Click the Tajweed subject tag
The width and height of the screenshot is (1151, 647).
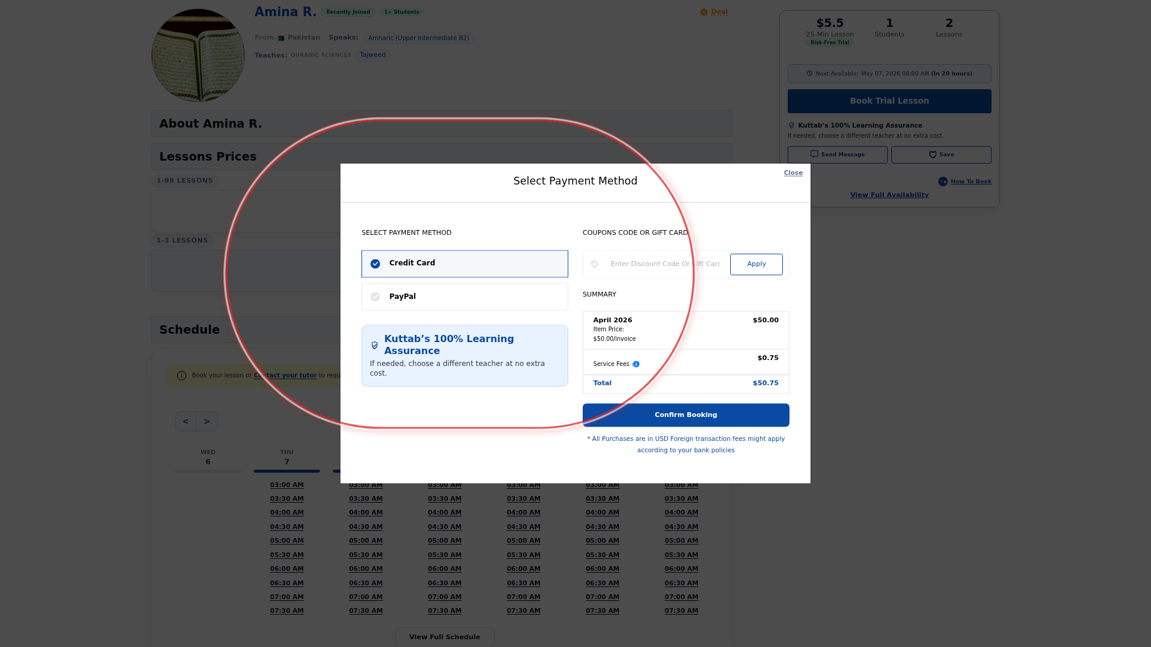(373, 55)
